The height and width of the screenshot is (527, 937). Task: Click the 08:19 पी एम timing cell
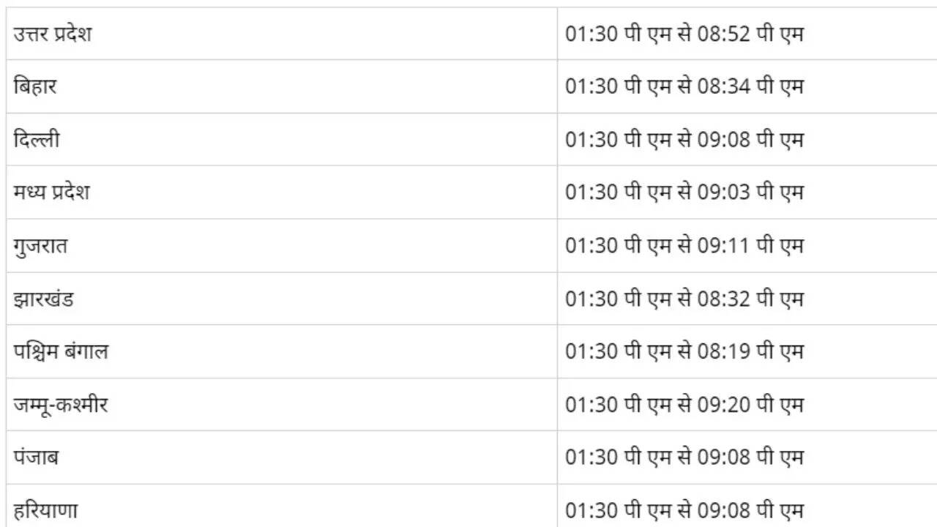684,351
